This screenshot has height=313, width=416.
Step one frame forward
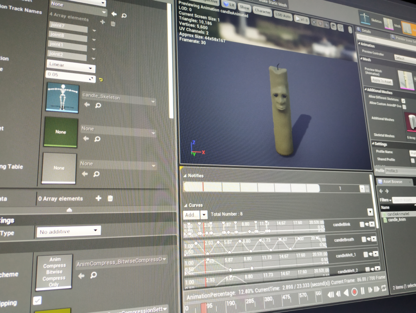click(370, 290)
